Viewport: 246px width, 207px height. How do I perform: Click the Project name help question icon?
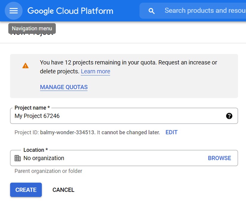coord(229,116)
